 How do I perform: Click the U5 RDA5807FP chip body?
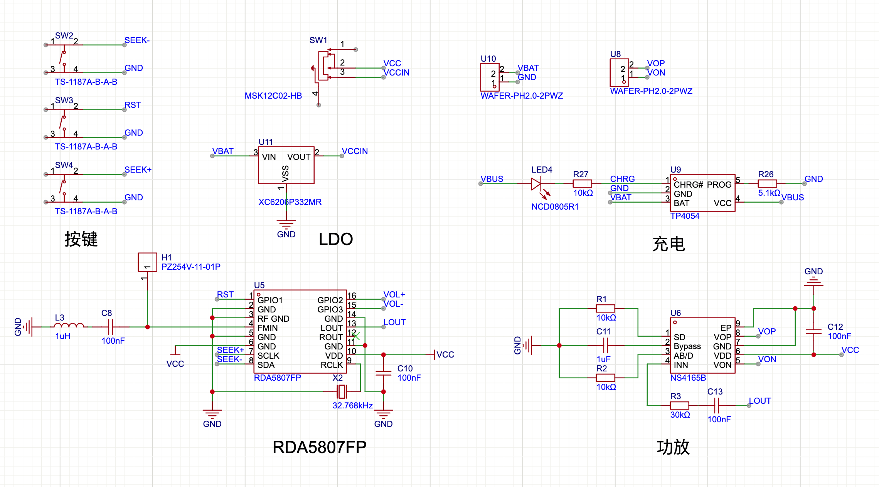coord(300,331)
